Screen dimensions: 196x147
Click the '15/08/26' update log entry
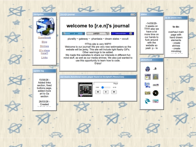(x=44, y=88)
